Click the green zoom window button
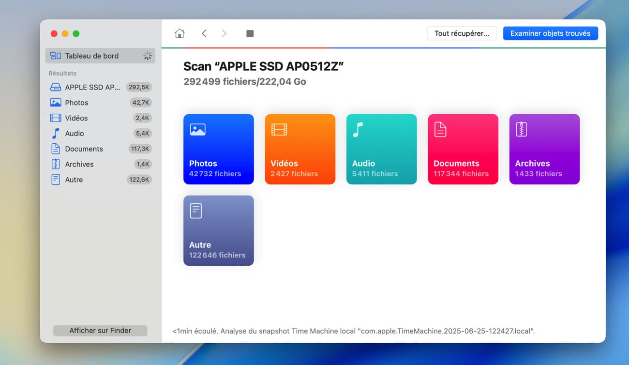Image resolution: width=629 pixels, height=365 pixels. (x=76, y=33)
